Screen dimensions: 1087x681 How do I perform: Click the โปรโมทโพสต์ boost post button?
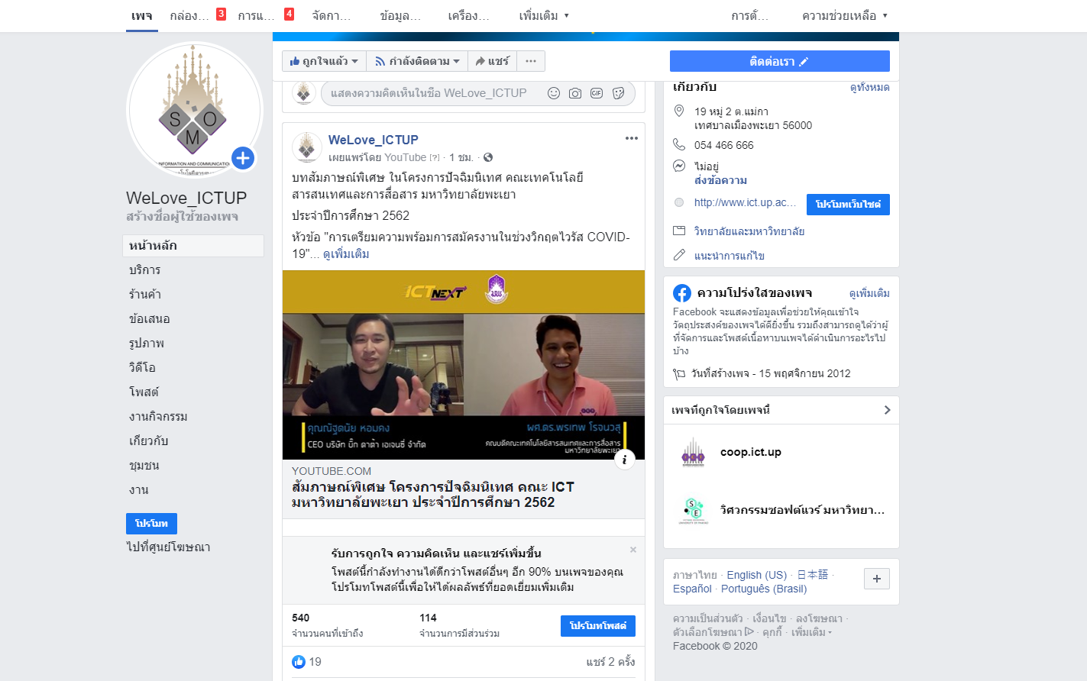click(x=598, y=625)
